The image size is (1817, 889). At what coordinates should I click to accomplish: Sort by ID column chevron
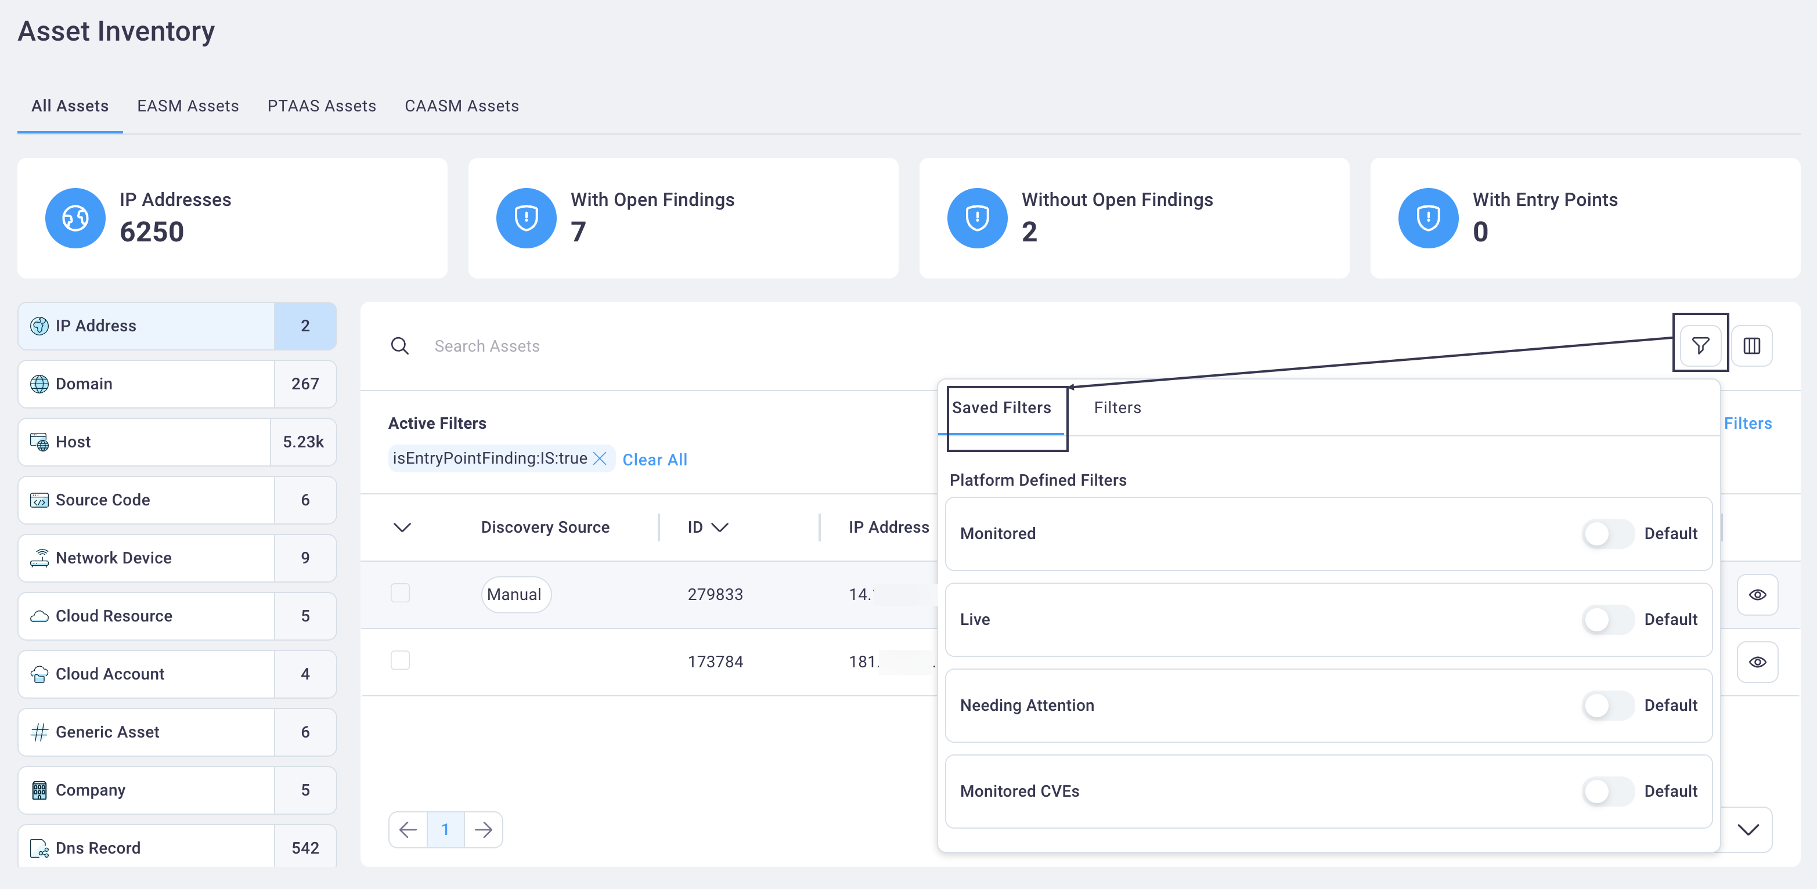[x=719, y=527]
